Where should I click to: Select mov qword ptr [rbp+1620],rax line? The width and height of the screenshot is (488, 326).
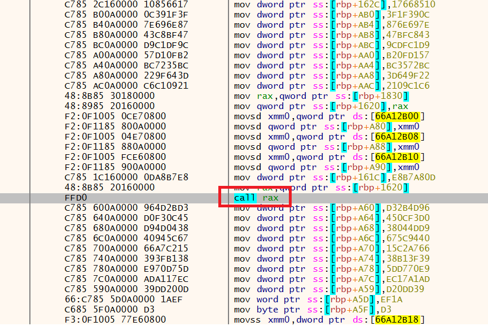pyautogui.click(x=321, y=106)
